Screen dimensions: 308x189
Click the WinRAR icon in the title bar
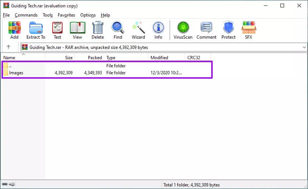6,6
